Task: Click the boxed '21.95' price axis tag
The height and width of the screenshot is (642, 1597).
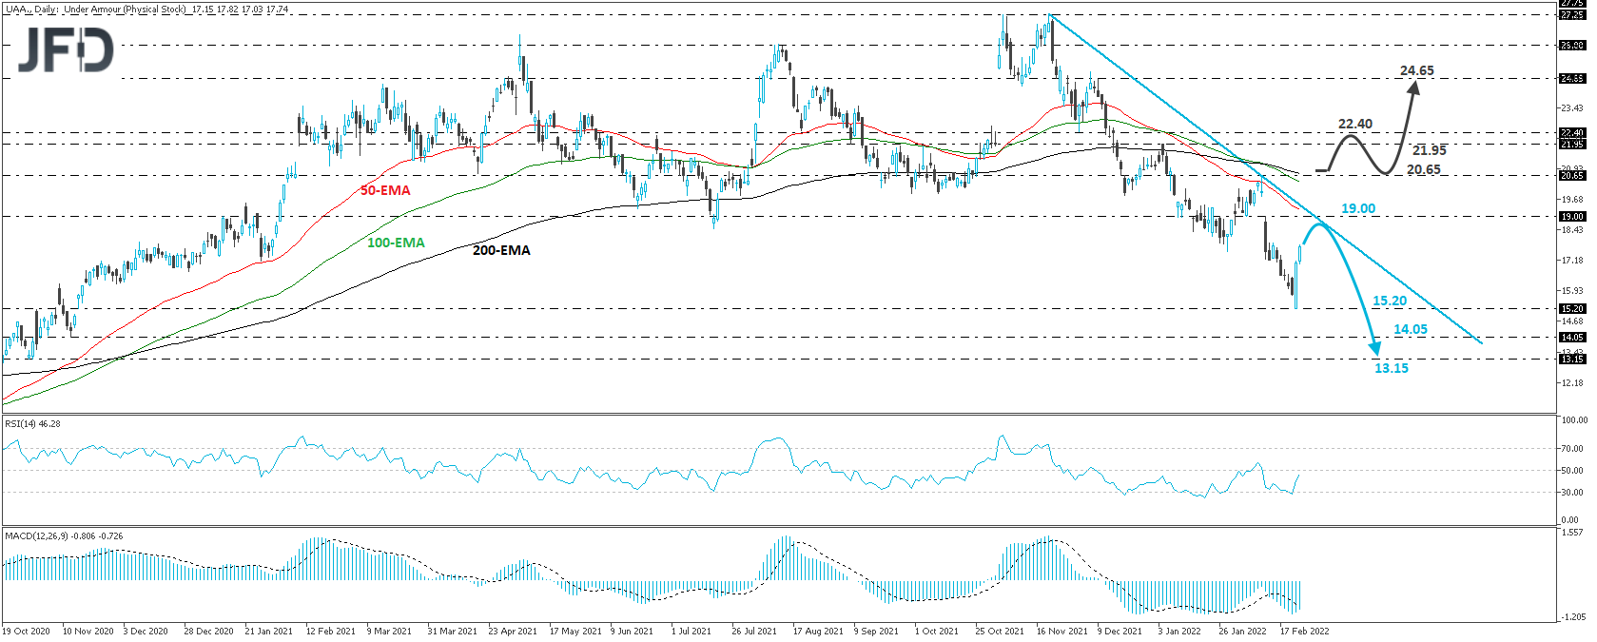Action: click(x=1572, y=144)
